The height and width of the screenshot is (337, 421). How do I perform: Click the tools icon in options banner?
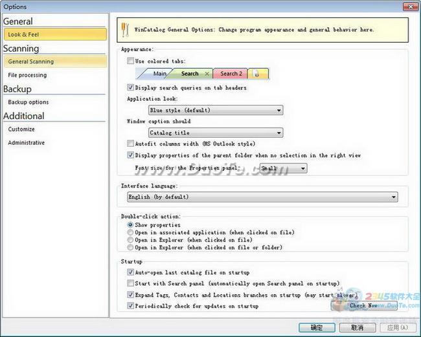[x=125, y=30]
